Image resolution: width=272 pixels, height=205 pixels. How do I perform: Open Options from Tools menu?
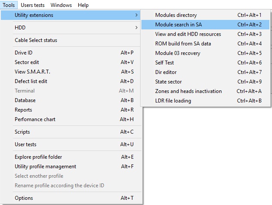[x=24, y=198]
